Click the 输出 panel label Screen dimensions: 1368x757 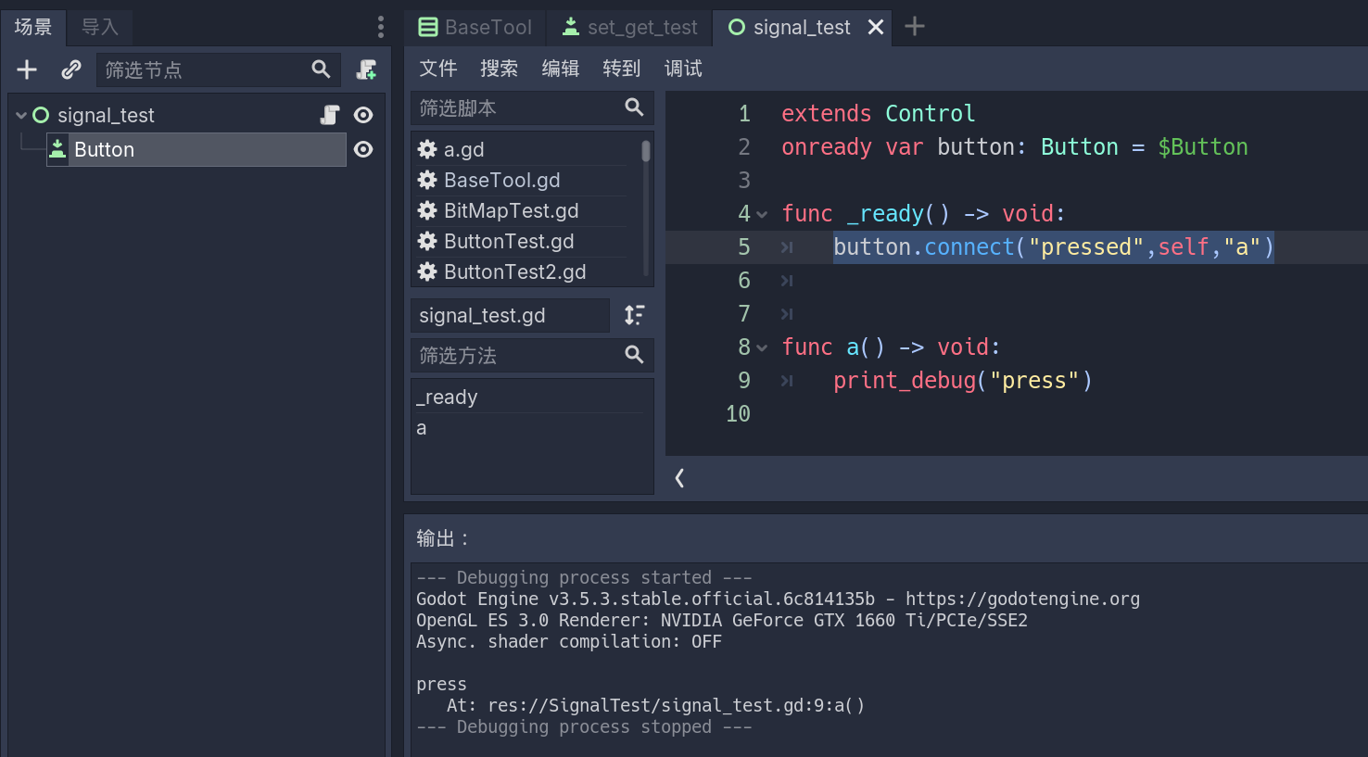point(442,538)
